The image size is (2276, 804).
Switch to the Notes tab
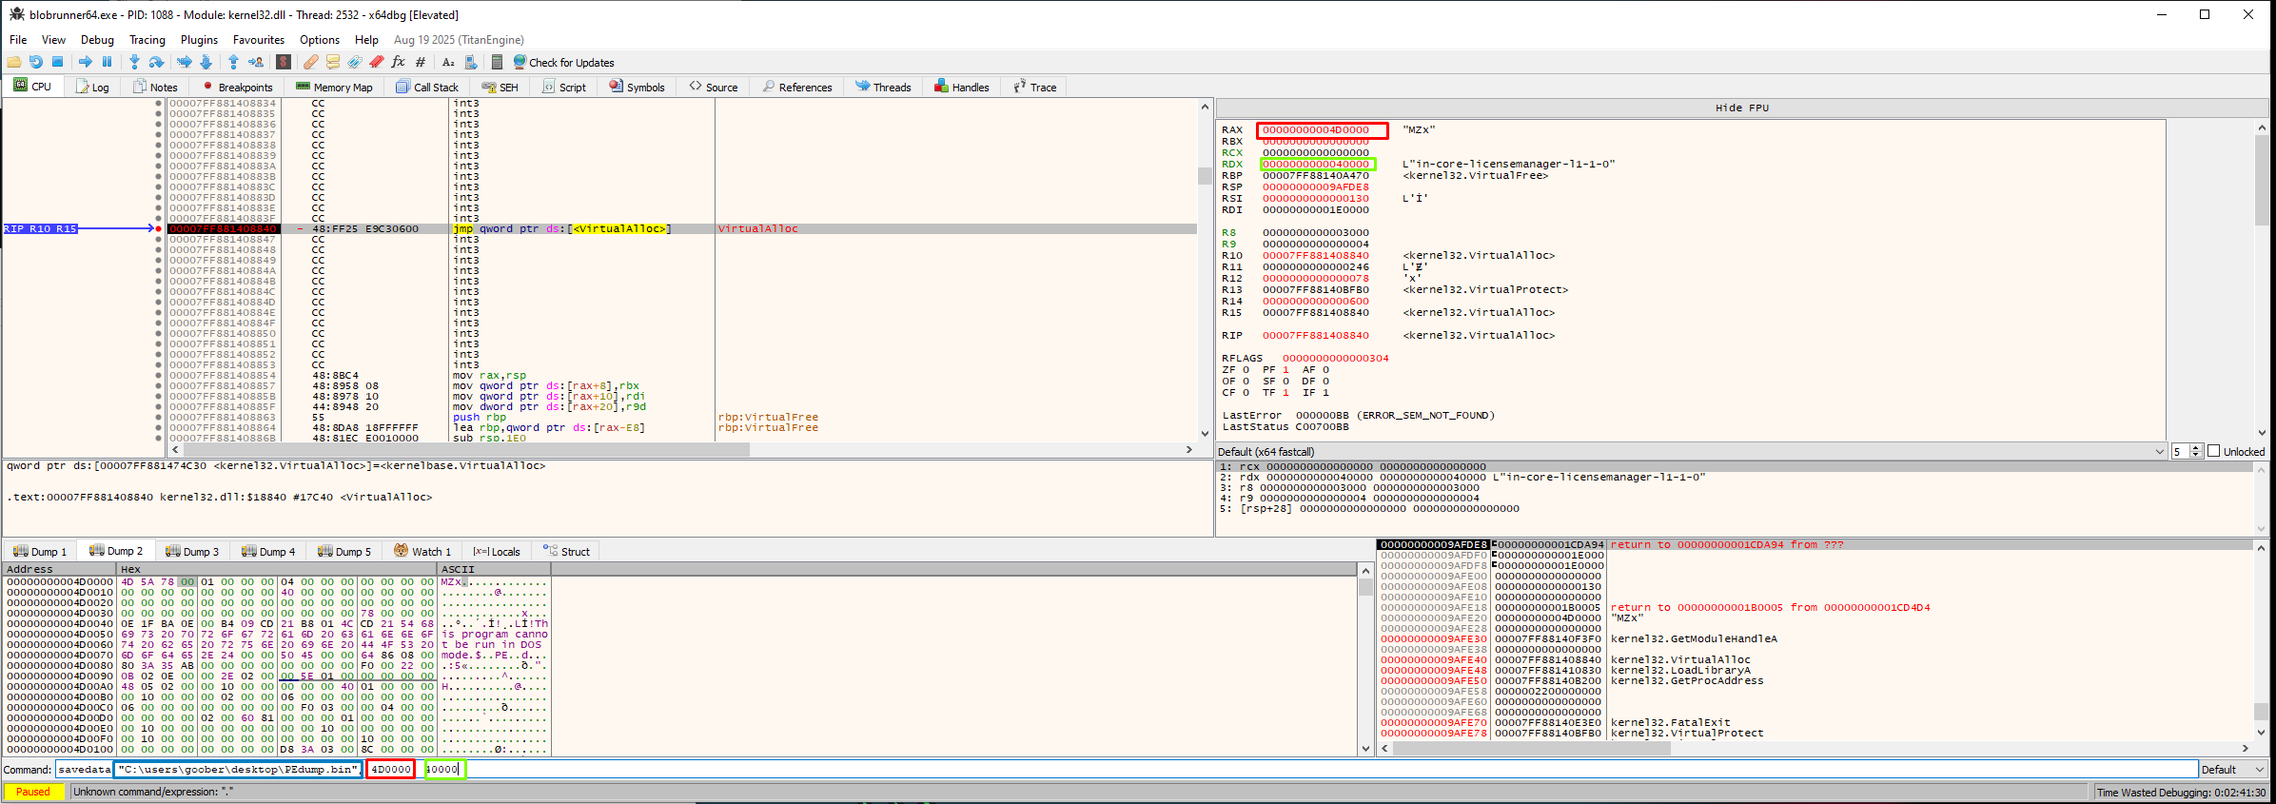(156, 87)
